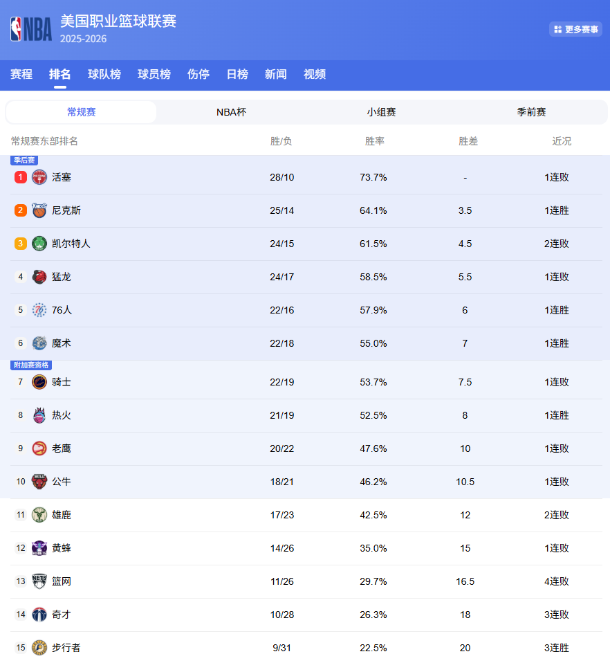Switch to the 赛程 schedule tab
610x663 pixels.
click(x=21, y=74)
